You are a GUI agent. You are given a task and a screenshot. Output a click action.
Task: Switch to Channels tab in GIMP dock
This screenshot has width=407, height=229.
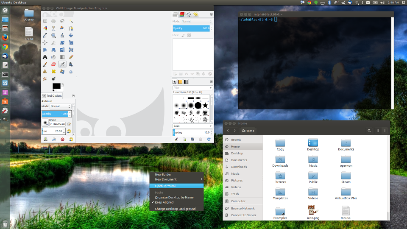click(x=182, y=14)
